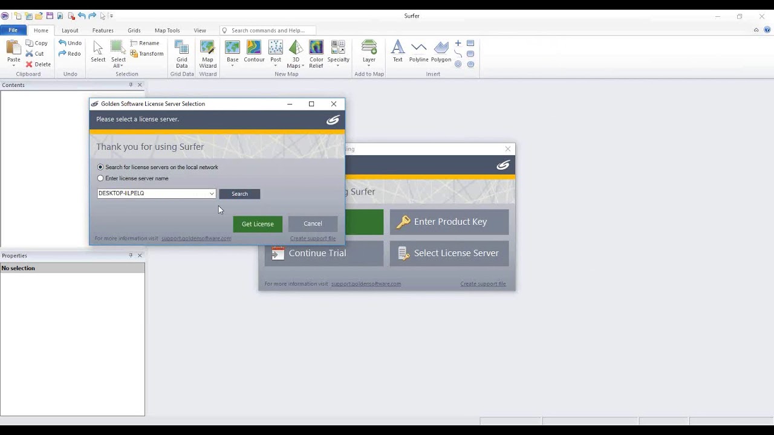Switch to the Grids ribbon tab
Screen dimensions: 774x435
(134, 30)
